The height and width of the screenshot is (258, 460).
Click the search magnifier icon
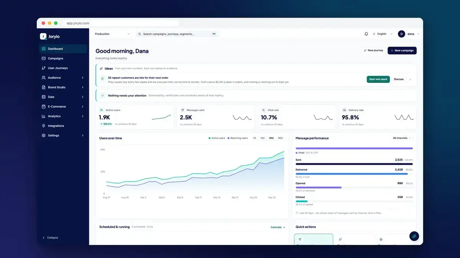(x=140, y=34)
